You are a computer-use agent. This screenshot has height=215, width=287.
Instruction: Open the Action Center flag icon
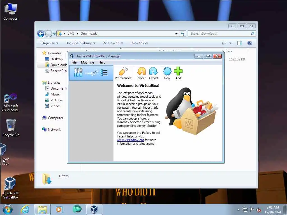(252, 210)
